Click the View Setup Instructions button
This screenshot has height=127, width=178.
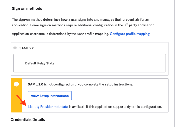click(x=50, y=96)
